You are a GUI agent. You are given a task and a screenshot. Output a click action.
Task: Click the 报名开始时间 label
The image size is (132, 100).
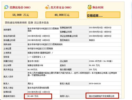(9, 36)
